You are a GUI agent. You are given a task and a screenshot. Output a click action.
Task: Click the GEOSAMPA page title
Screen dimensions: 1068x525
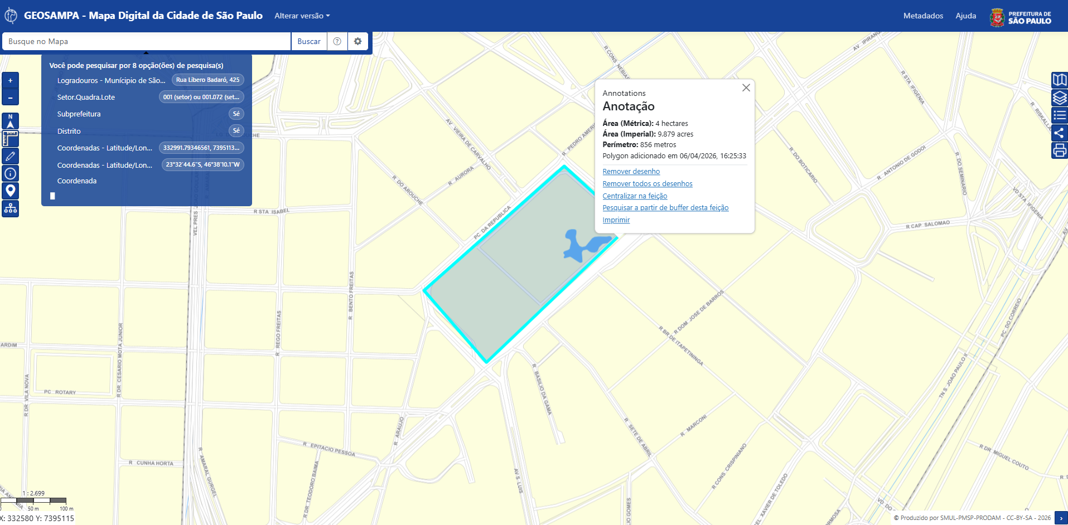point(143,16)
